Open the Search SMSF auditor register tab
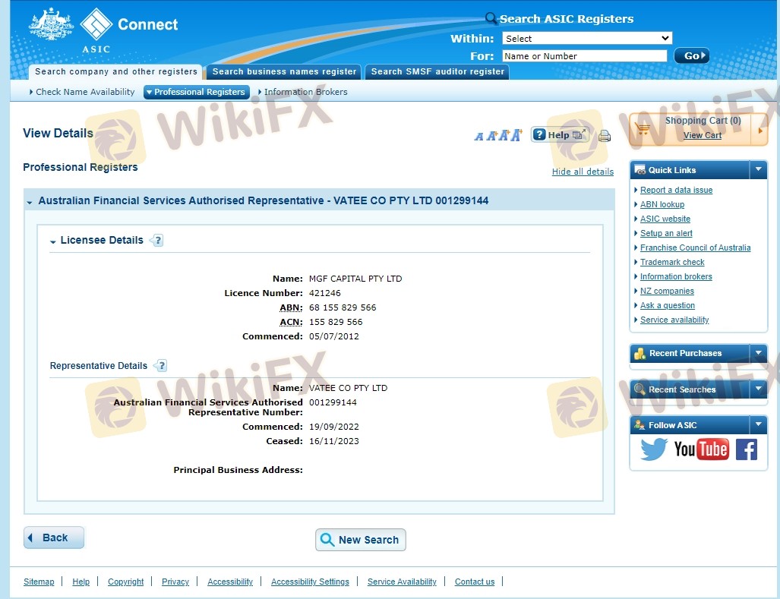The height and width of the screenshot is (599, 780). [437, 71]
